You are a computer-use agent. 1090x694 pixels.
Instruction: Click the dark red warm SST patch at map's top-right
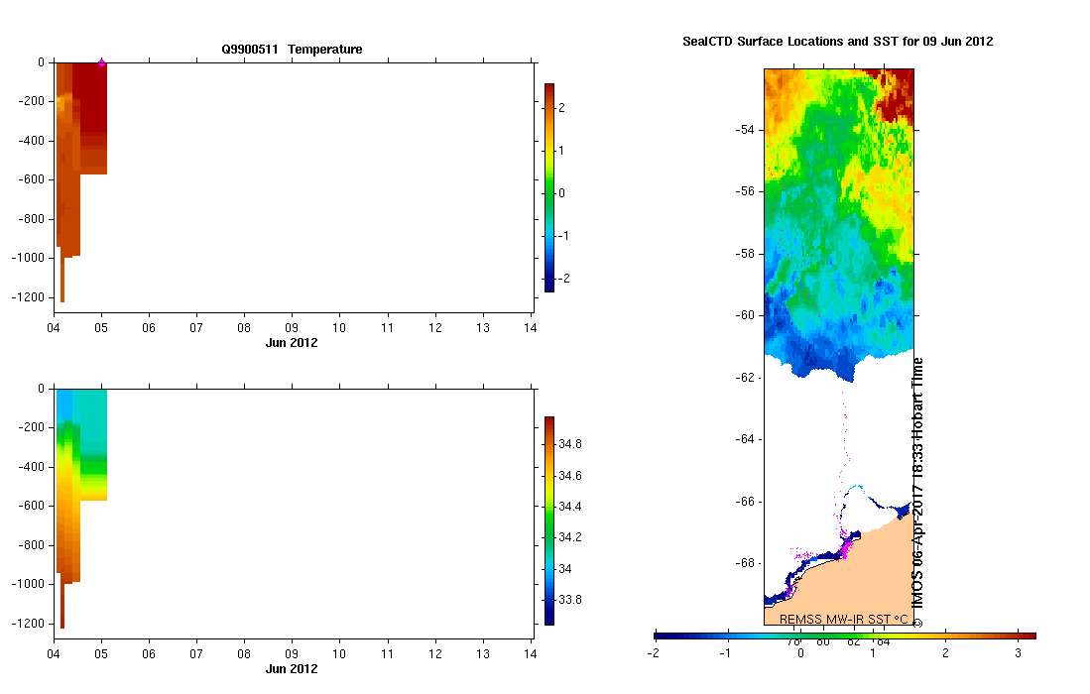click(x=897, y=94)
